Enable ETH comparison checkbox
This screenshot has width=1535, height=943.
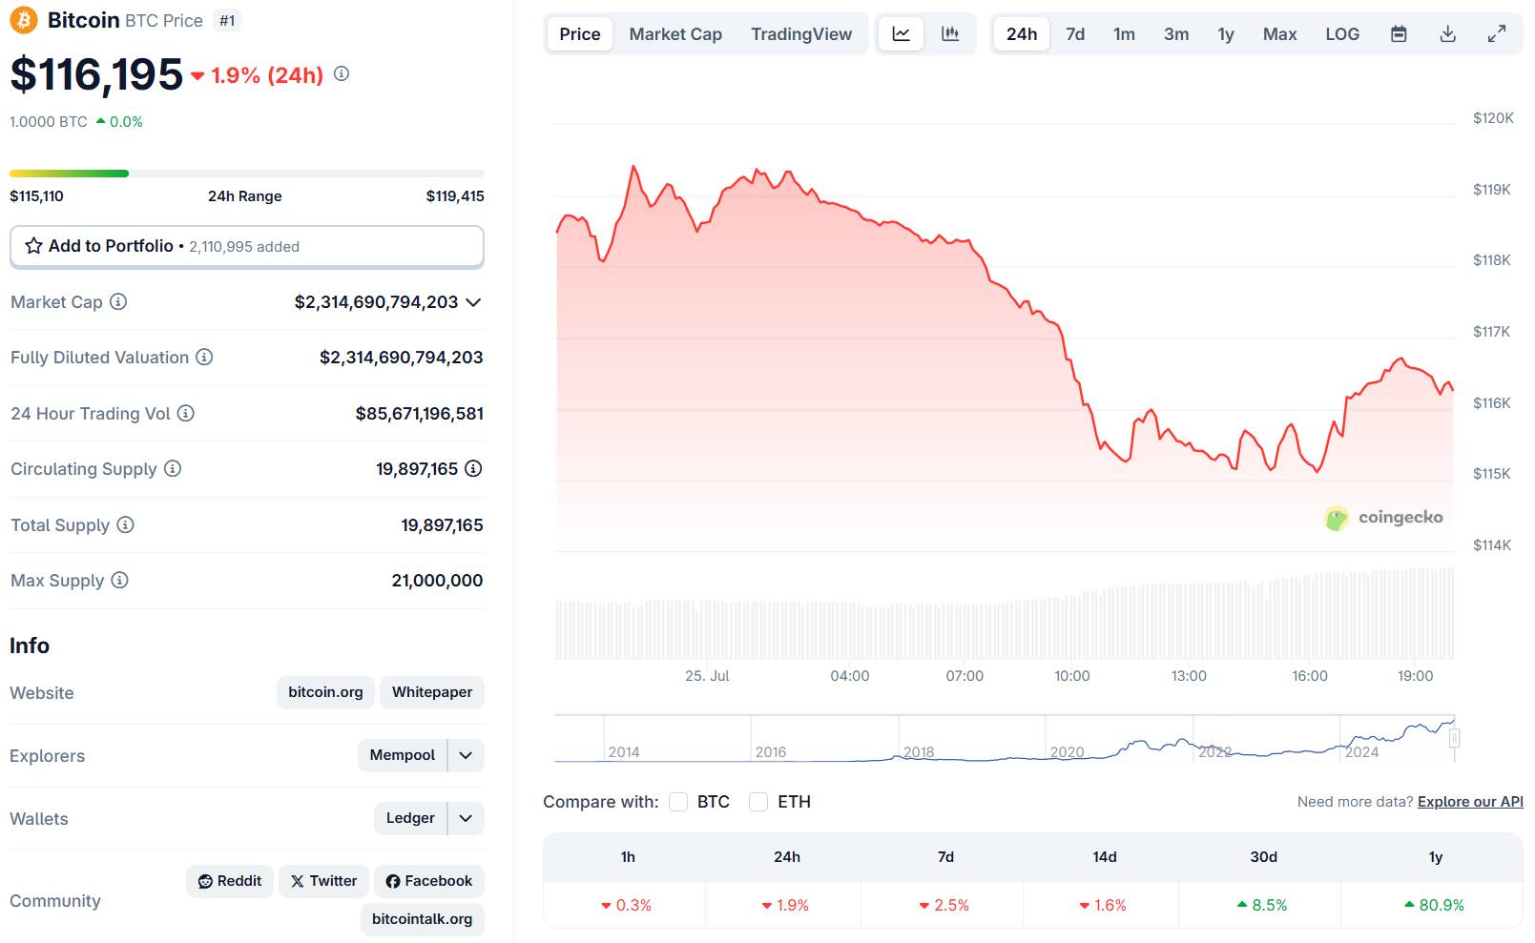758,802
